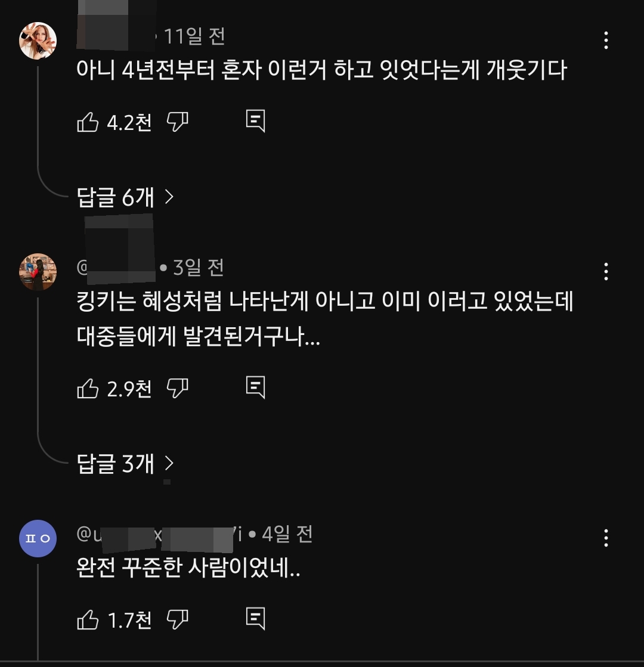Image resolution: width=644 pixels, height=667 pixels.
Task: Reply to the comment posted 3일 전
Action: [x=256, y=387]
